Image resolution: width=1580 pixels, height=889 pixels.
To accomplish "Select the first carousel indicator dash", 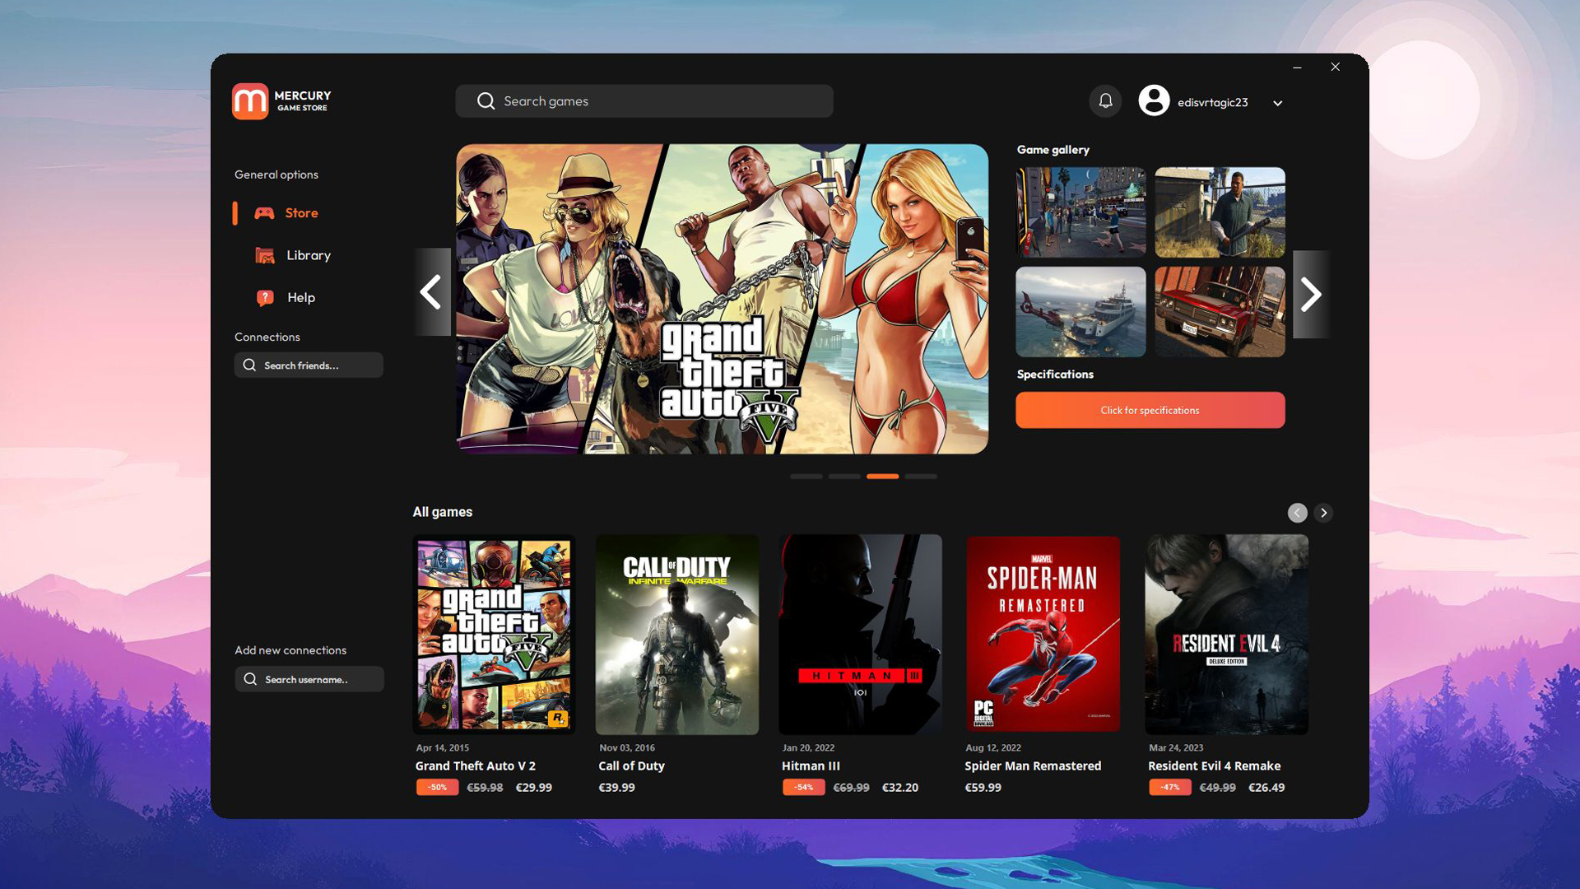I will (806, 477).
